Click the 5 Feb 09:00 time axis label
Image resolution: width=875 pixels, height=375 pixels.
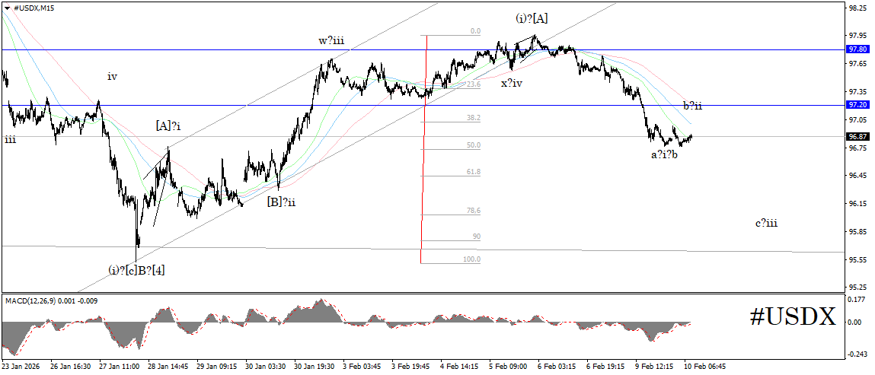[509, 367]
